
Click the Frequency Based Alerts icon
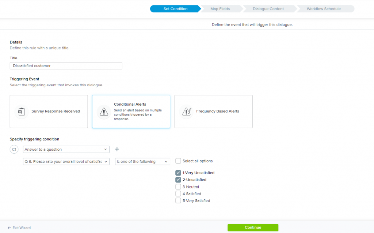pos(187,111)
